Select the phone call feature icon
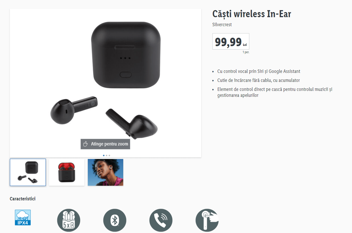352x233 pixels. 161,220
